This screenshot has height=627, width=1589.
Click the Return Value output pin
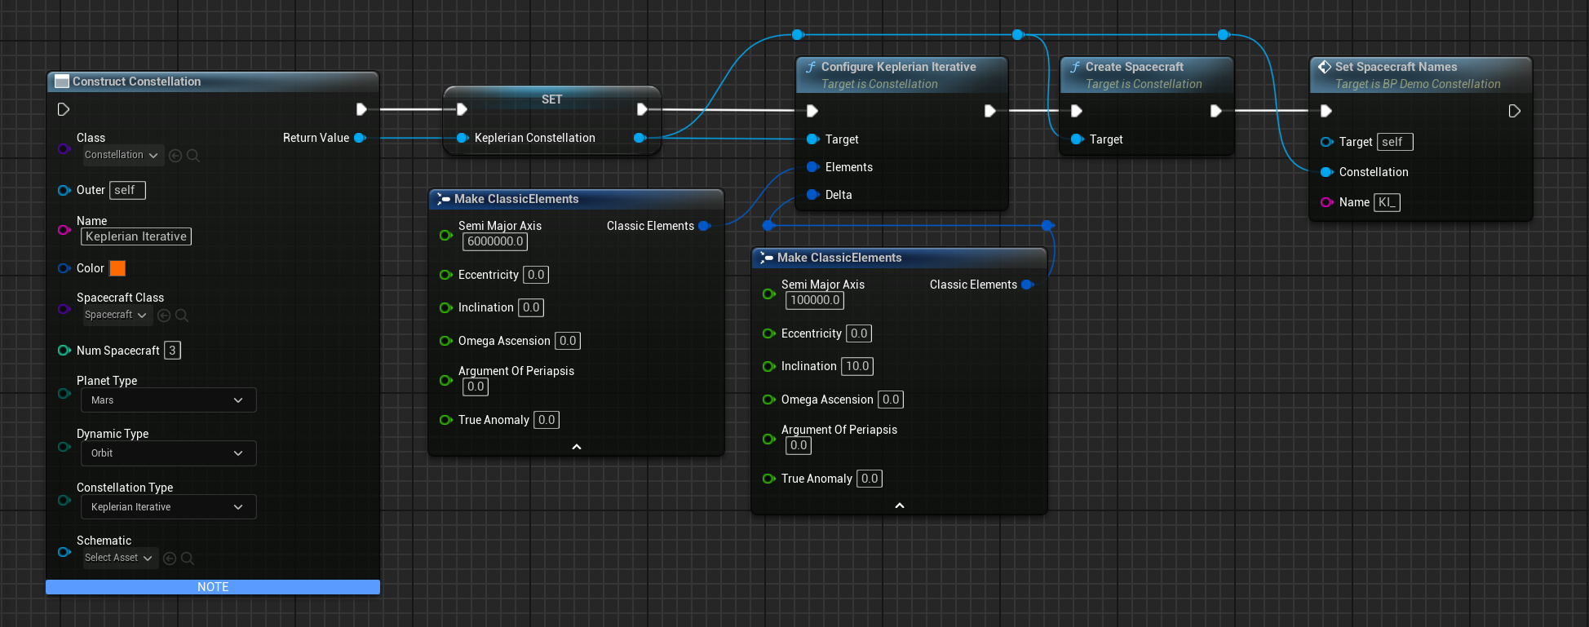(360, 138)
